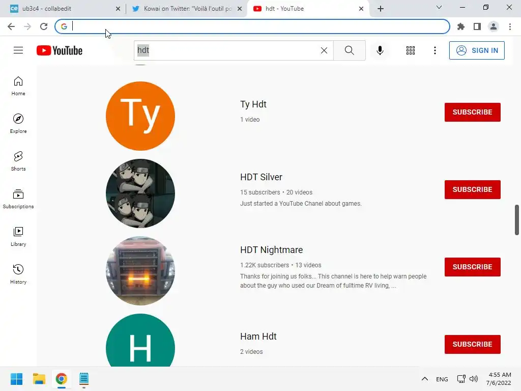This screenshot has height=391, width=521.
Task: Subscribe to Ham Hdt channel
Action: 473,344
